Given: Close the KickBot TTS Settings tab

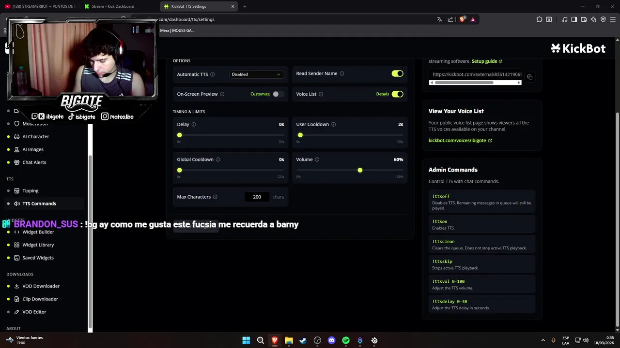Looking at the screenshot, I should [232, 6].
